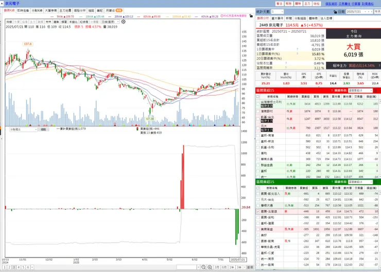
Task: Open 分點進出 dropdown below the chart
Action: point(23,130)
